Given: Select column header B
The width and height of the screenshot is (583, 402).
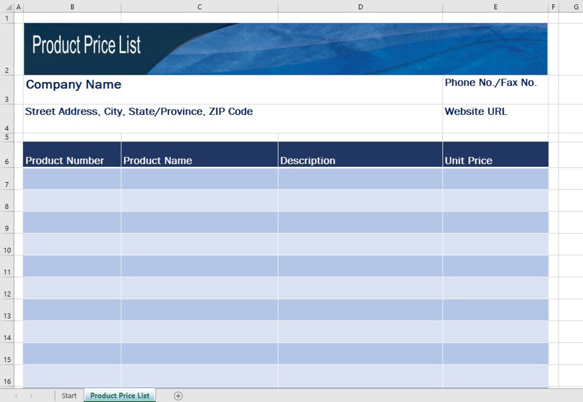Looking at the screenshot, I should pyautogui.click(x=72, y=6).
